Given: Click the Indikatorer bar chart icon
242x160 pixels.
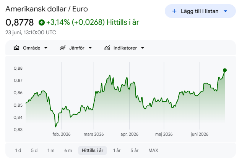Looking at the screenshot, I should pyautogui.click(x=107, y=48).
